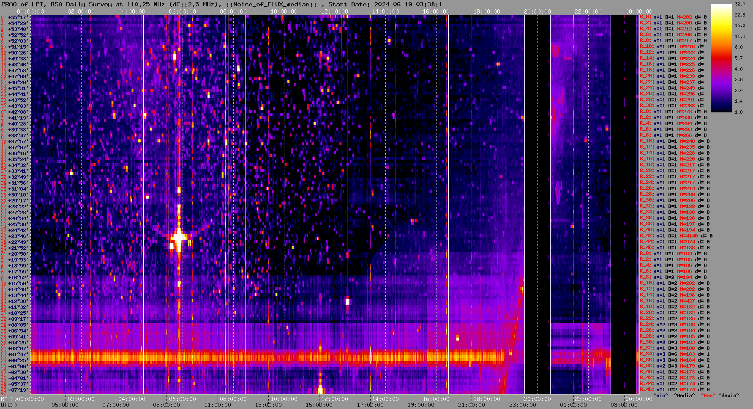Click the bright white cross source near +22°49'
753x409 pixels.
tap(179, 238)
